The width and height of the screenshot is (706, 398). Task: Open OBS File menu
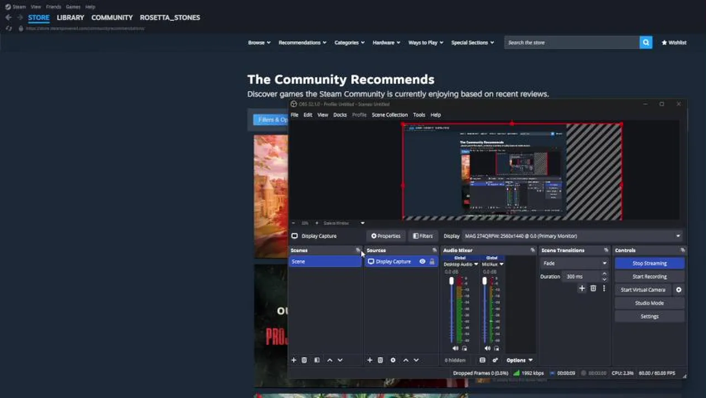pyautogui.click(x=294, y=115)
